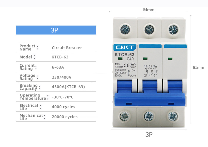Click the '81mm' height dimension label
Image resolution: width=208 pixels, height=147 pixels.
point(199,67)
